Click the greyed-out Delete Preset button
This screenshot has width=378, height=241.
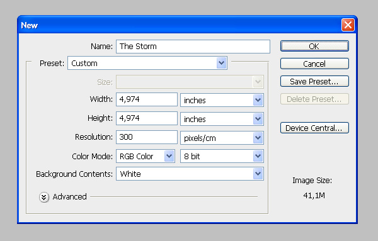tap(314, 99)
